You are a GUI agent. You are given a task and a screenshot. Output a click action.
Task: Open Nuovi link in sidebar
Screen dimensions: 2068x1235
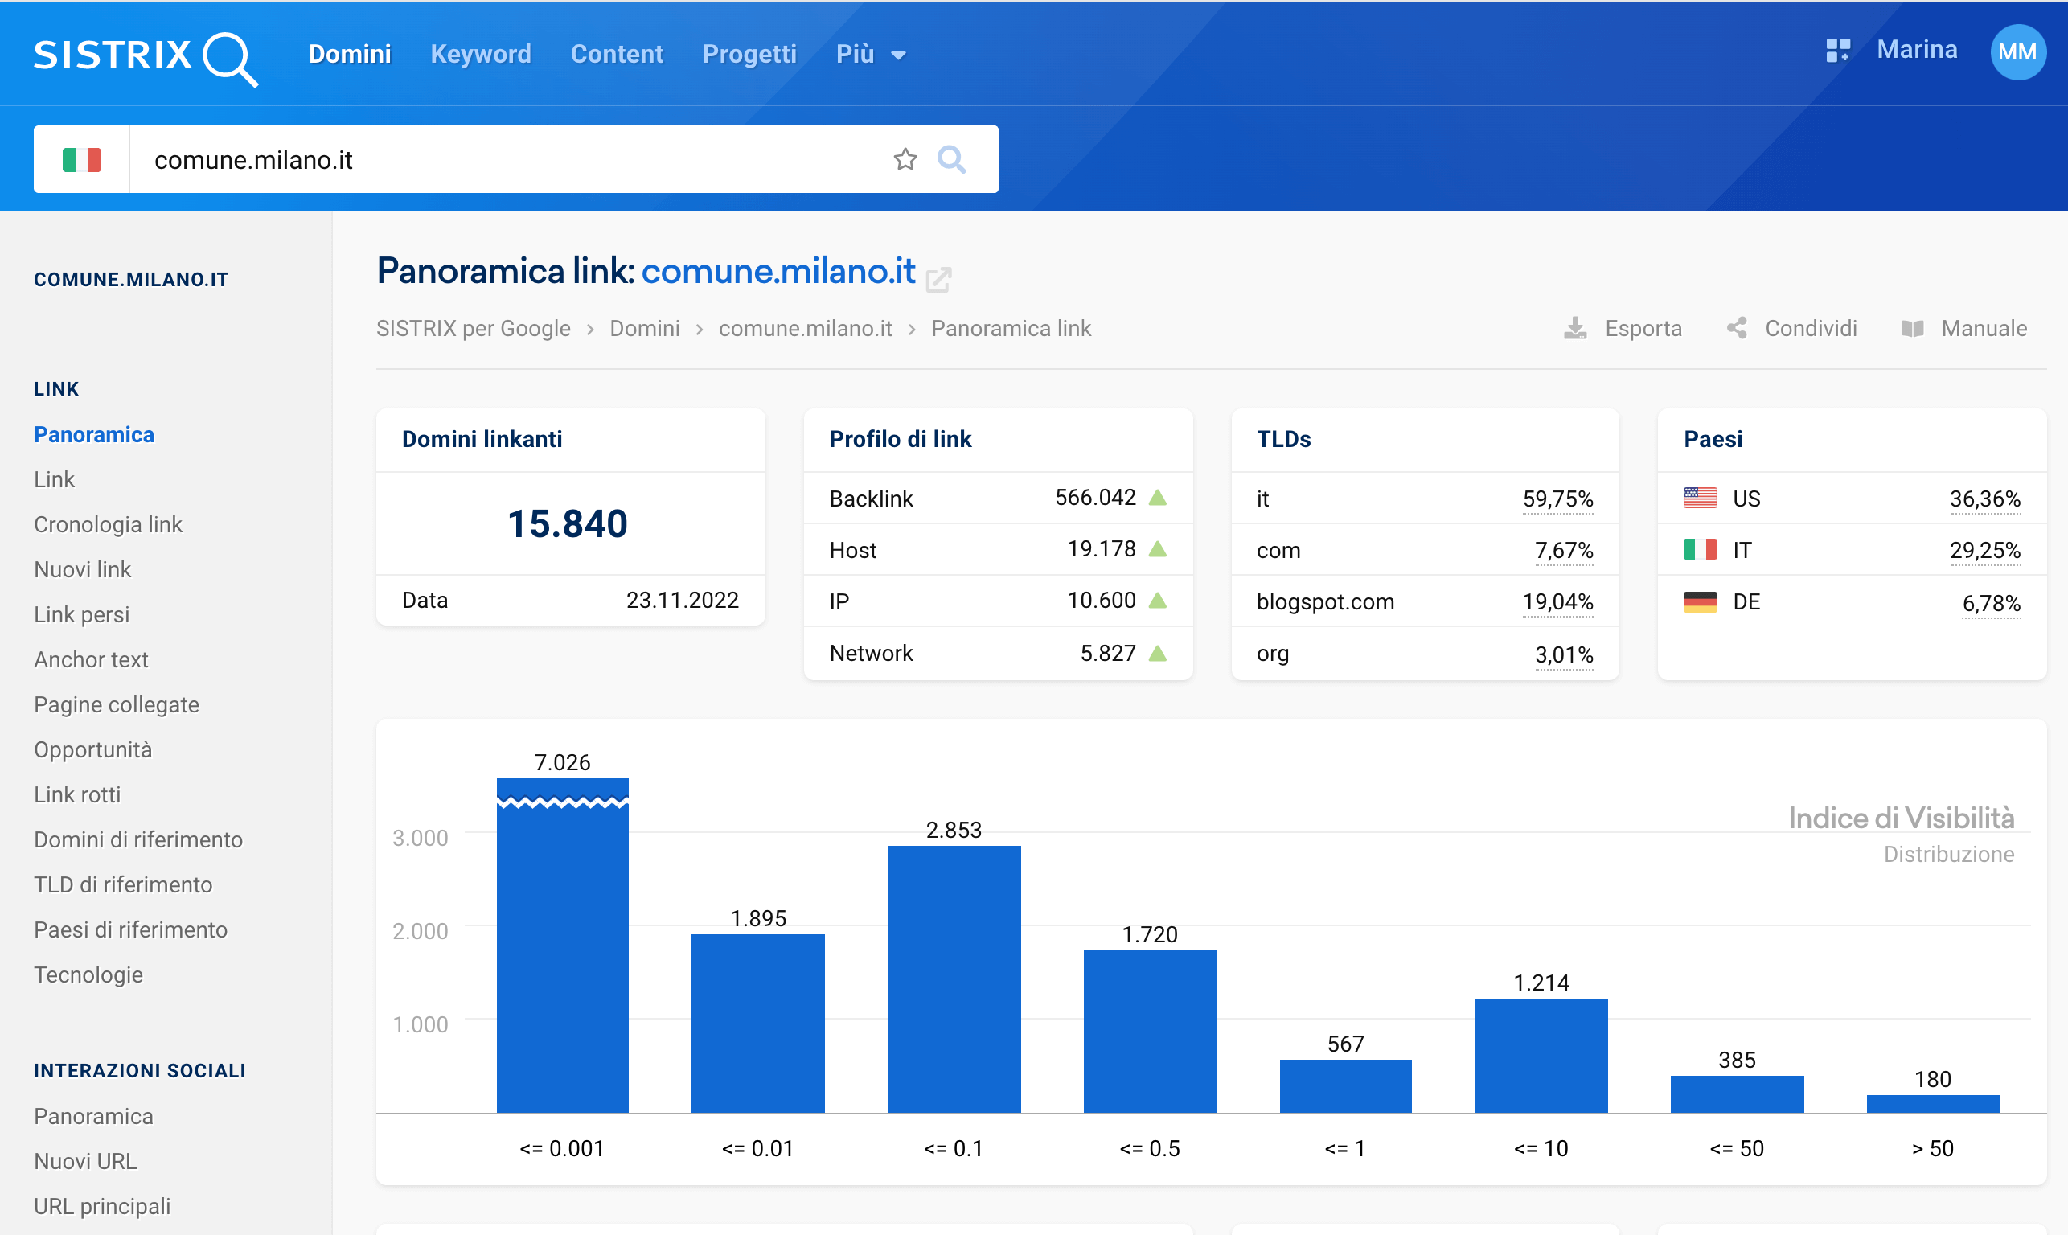tap(82, 569)
